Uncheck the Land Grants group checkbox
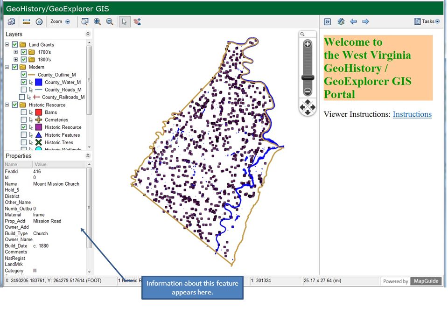 coord(15,45)
